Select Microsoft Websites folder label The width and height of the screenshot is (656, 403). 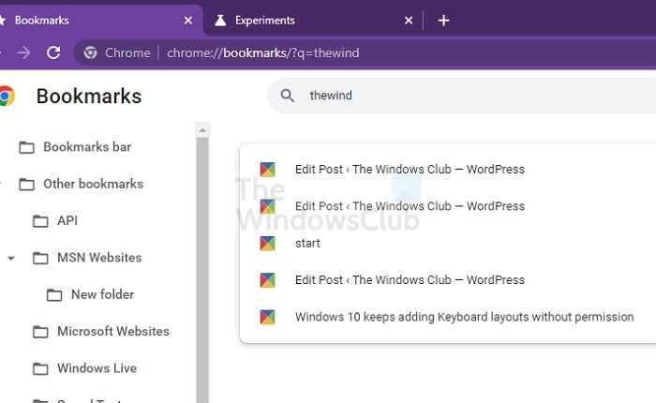click(x=113, y=331)
